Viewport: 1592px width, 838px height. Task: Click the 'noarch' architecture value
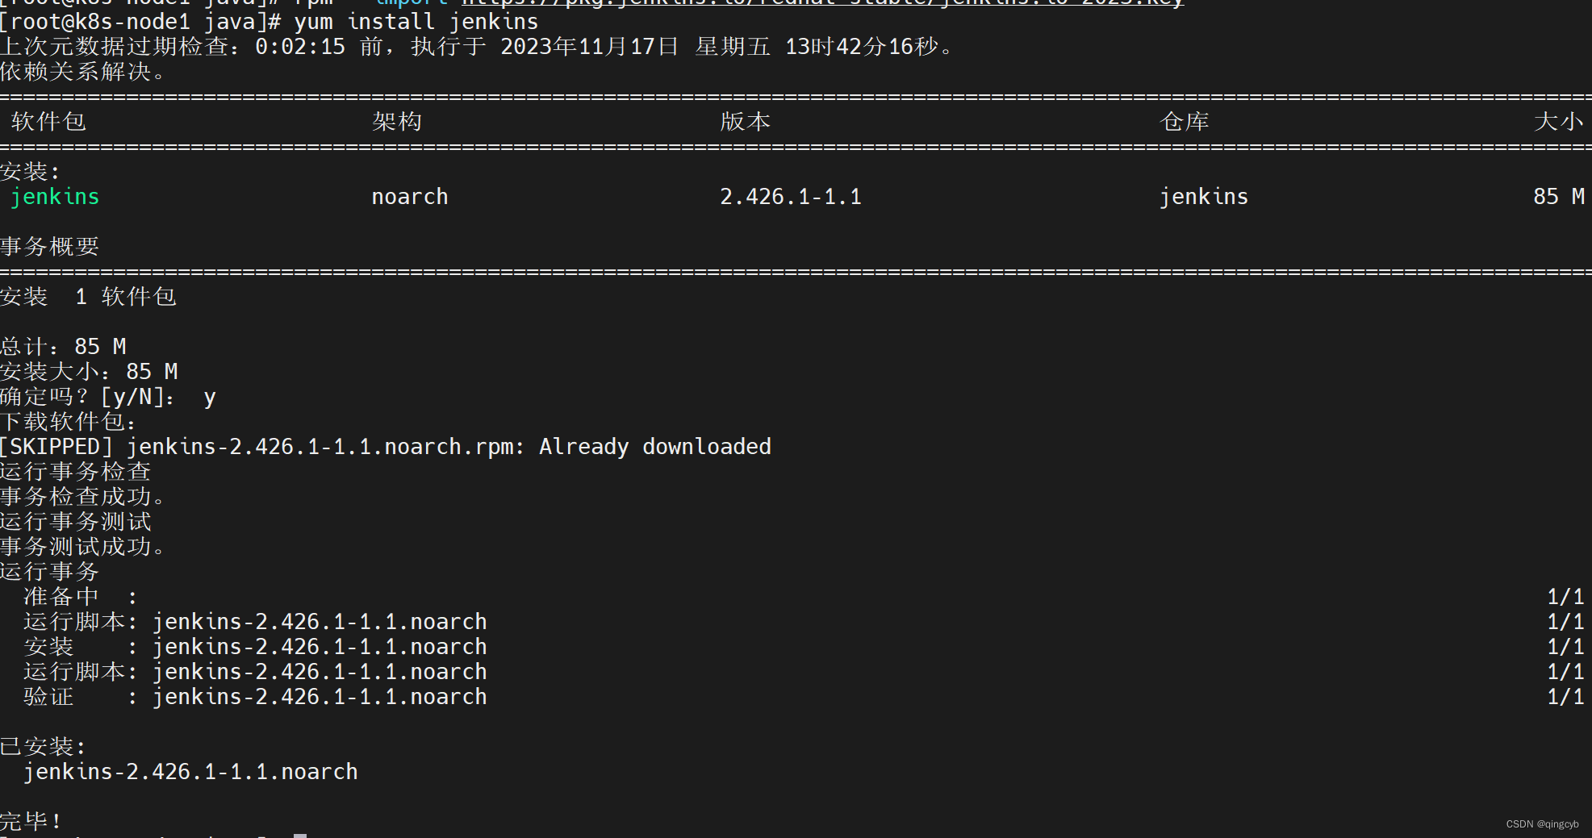coord(410,197)
